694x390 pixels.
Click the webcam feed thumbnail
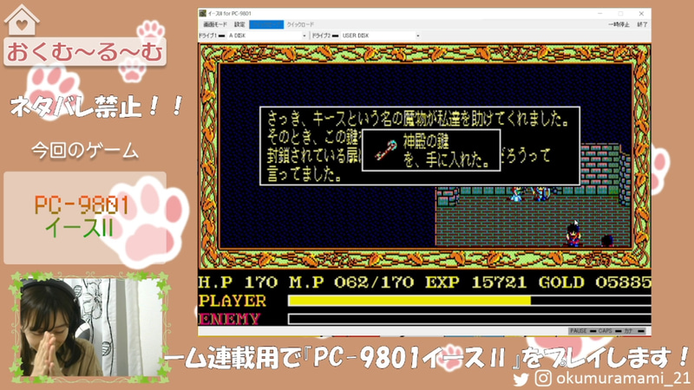pos(91,328)
